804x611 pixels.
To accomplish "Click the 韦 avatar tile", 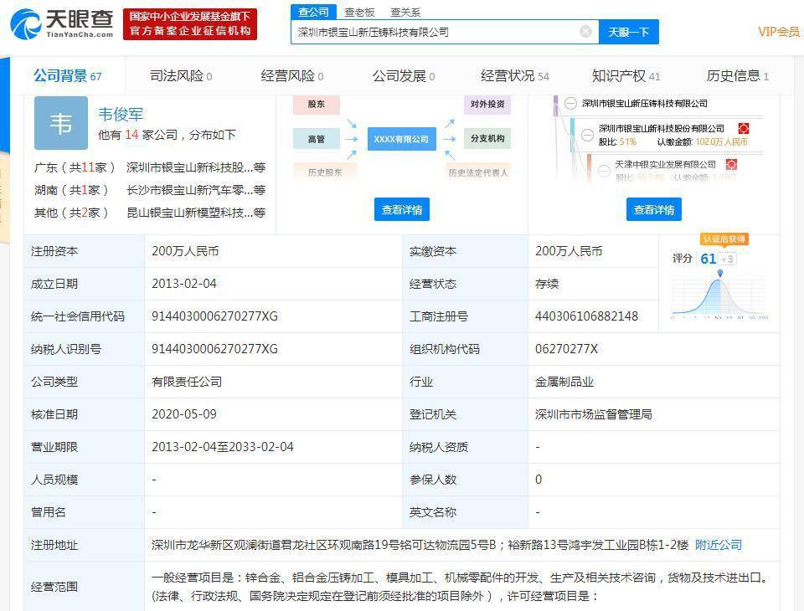I will click(61, 123).
